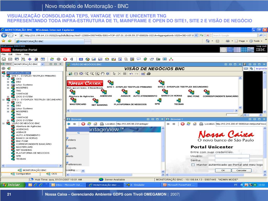Collapse the SITE 2 - SYSXPLEX TESTPLEX SECUNDARIO node
This screenshot has width=268, height=201.
pyautogui.click(x=3, y=100)
